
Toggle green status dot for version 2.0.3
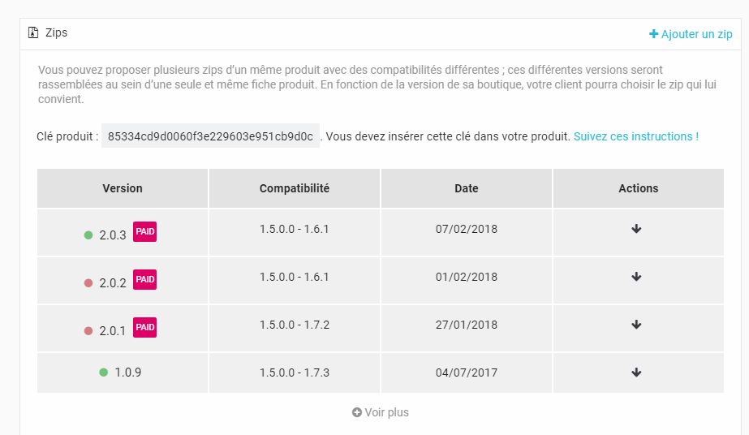pos(88,235)
